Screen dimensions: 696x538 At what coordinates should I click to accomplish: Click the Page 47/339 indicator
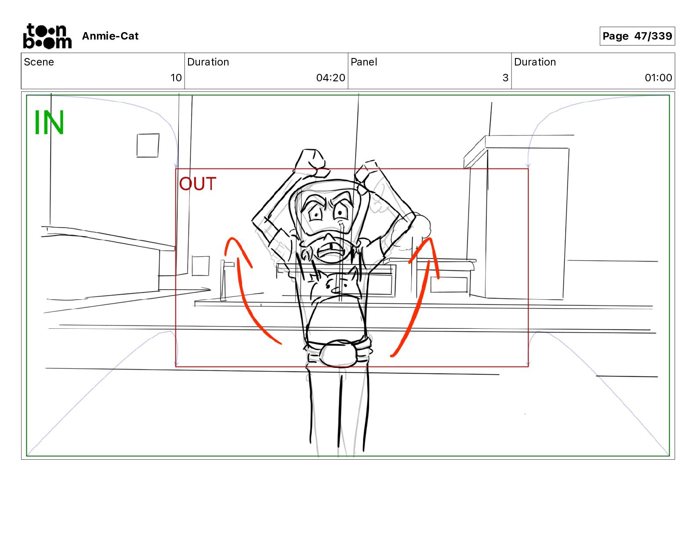[637, 36]
